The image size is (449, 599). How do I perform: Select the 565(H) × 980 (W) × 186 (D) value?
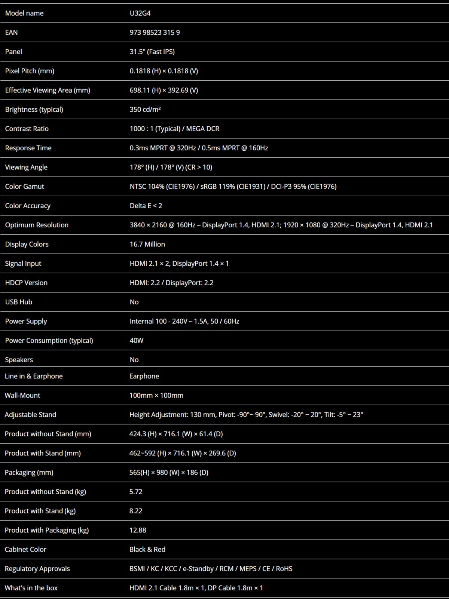(169, 472)
